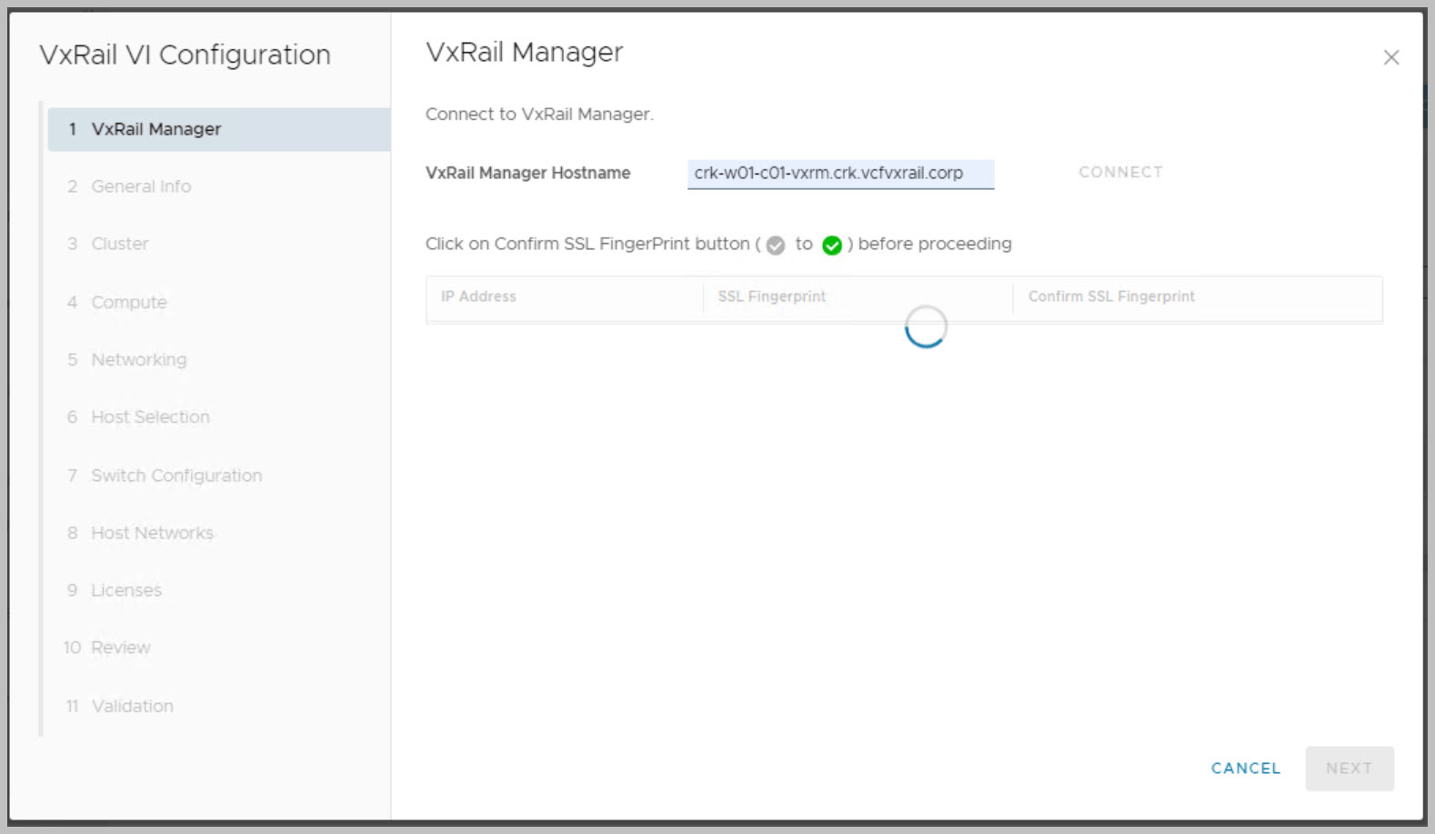Click the loading spinner in the table
Screen dimensions: 1435x834
925,327
